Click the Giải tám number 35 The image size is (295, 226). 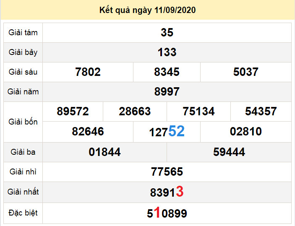tap(167, 32)
